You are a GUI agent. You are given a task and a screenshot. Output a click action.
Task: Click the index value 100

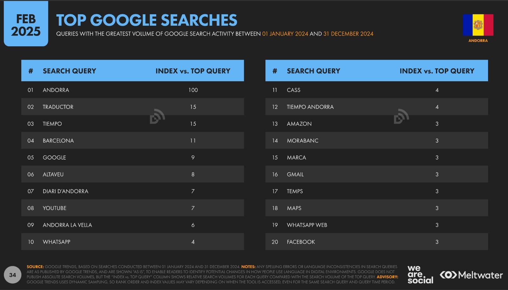[x=193, y=90]
